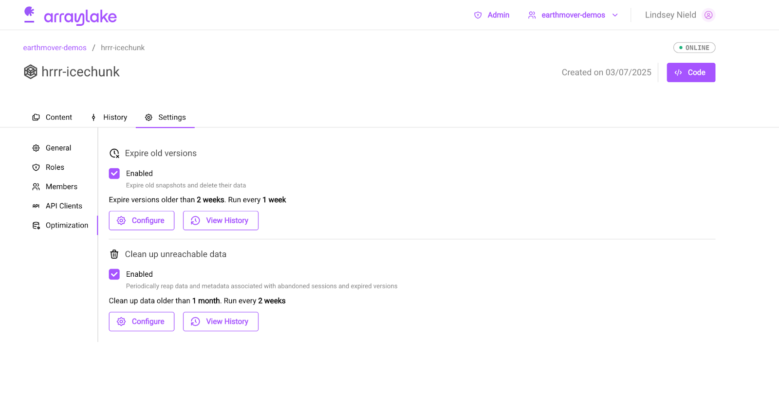779x409 pixels.
Task: Click the Expire old versions clock icon
Action: tap(114, 154)
